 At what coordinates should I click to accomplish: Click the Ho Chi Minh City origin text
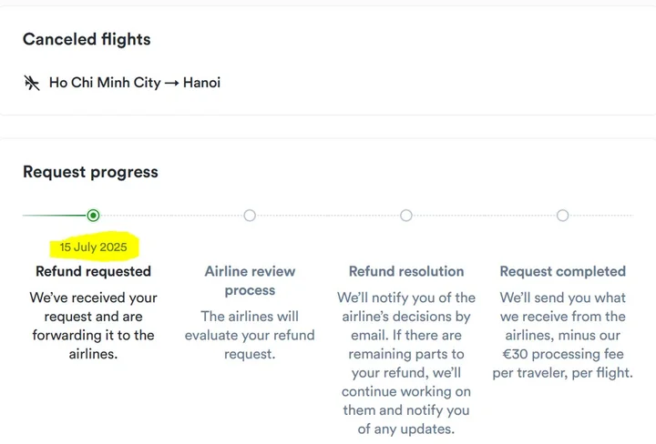tap(104, 83)
